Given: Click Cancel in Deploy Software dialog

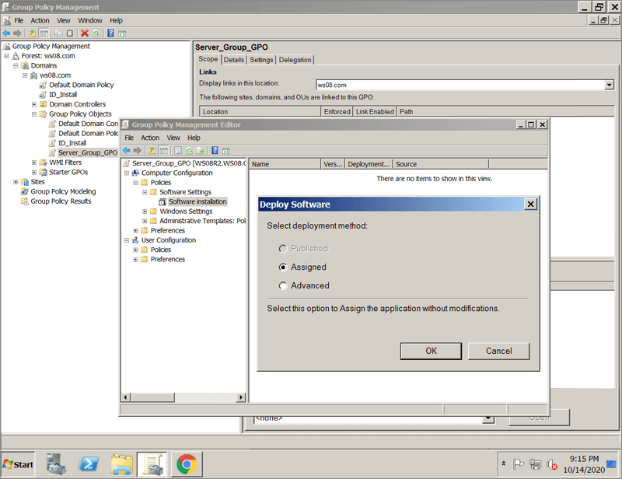Looking at the screenshot, I should click(x=498, y=351).
